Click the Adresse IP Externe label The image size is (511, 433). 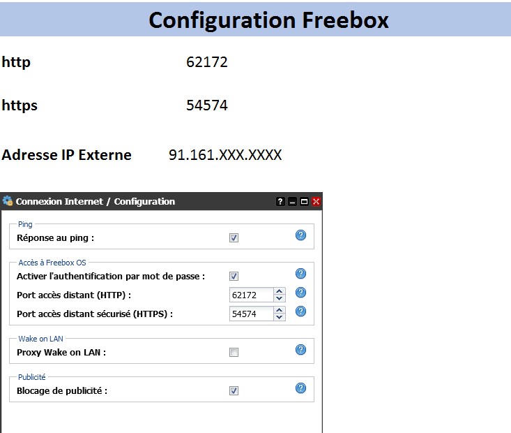tap(66, 155)
